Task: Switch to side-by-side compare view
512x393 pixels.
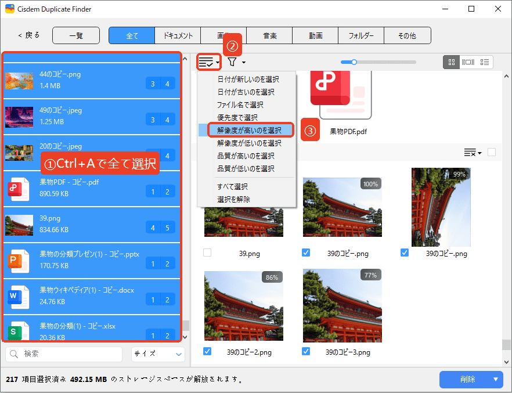Action: pos(468,62)
